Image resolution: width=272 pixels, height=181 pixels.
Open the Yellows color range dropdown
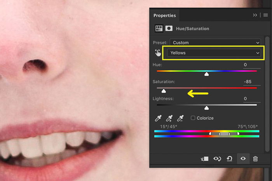coord(214,53)
